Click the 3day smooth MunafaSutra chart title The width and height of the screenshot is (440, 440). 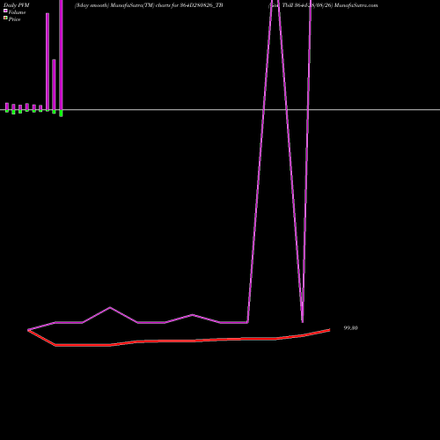point(149,5)
